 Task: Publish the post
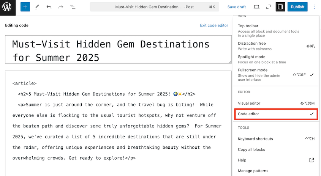[x=297, y=7]
